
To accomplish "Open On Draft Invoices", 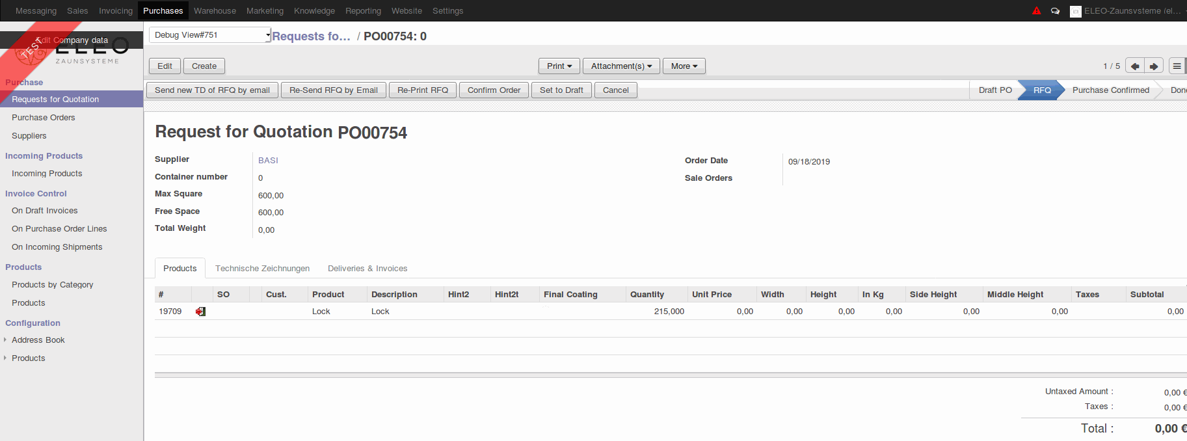I will [44, 211].
